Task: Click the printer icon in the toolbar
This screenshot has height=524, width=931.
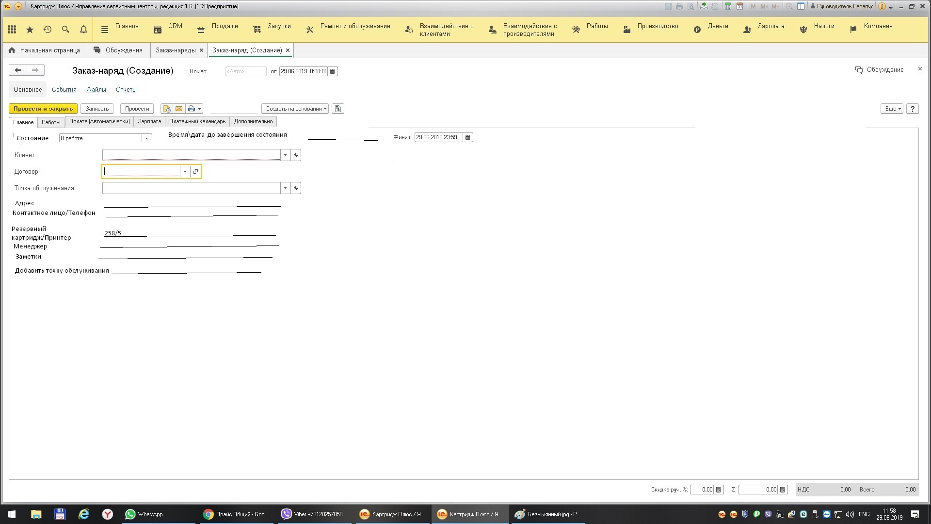Action: coord(192,109)
